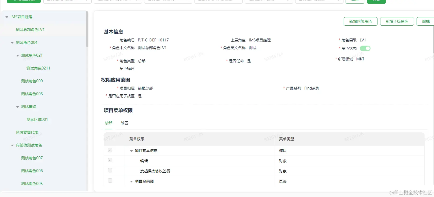434x197 pixels.
Task: Check the 发起保密协议签署 row checkbox
Action: 110,171
